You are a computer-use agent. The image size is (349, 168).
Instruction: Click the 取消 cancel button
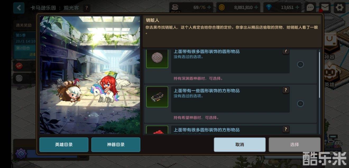(240, 144)
